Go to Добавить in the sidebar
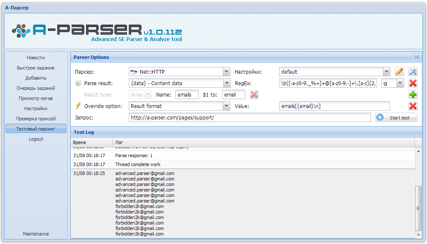 pyautogui.click(x=36, y=78)
